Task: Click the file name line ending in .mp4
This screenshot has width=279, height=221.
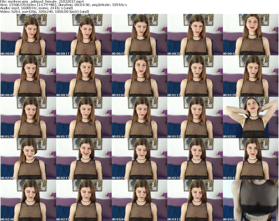Action: coord(42,2)
